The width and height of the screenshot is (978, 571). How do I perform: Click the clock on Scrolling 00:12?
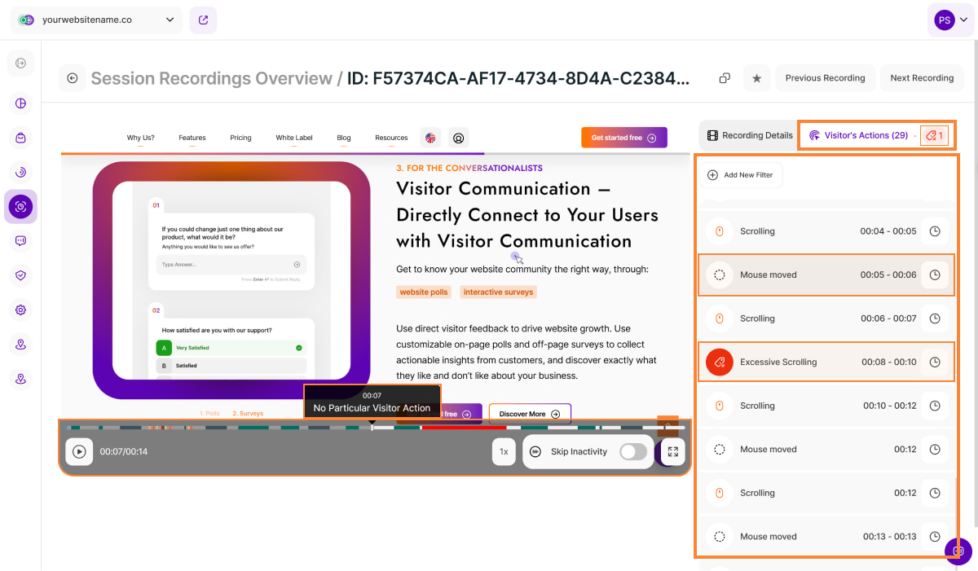935,493
